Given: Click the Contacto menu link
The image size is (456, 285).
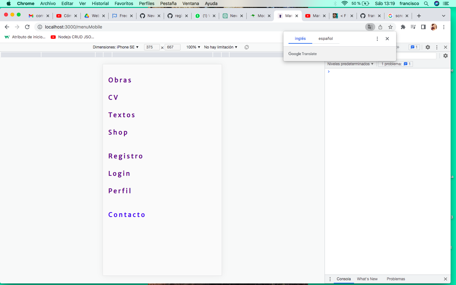Looking at the screenshot, I should click(x=127, y=215).
